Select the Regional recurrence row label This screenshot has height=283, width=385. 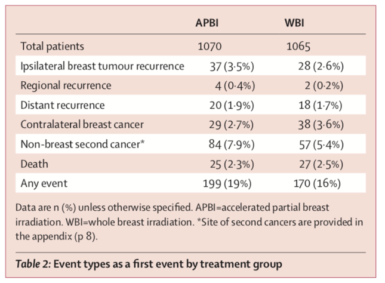[x=66, y=85]
